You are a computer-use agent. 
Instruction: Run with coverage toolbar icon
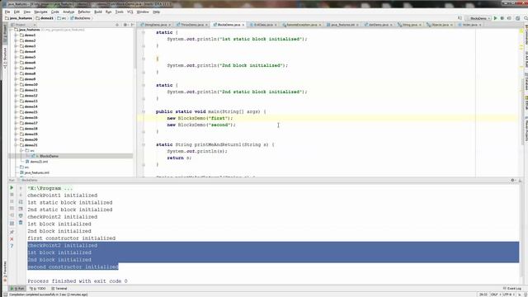tap(509, 18)
